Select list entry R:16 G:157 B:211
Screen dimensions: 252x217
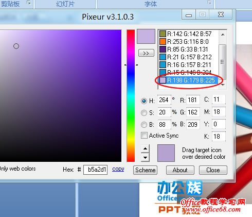tap(188, 65)
